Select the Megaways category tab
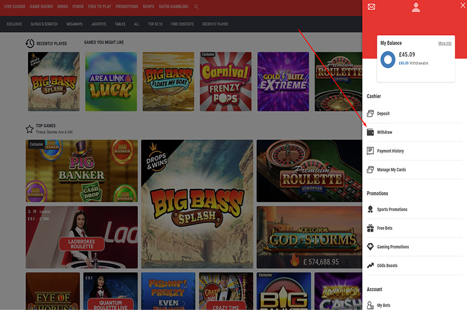467x310 pixels. point(73,24)
